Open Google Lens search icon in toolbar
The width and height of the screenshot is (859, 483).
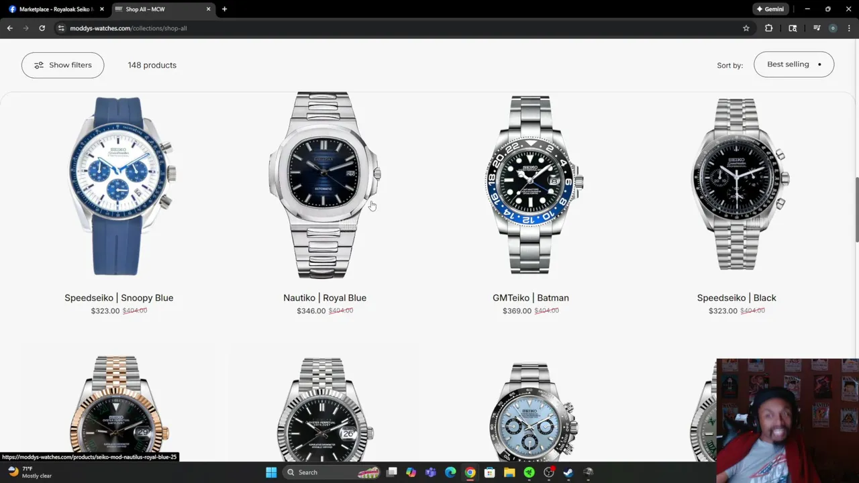pos(793,28)
